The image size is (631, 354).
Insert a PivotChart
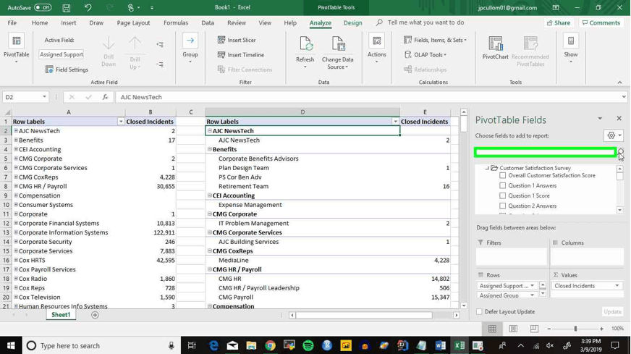point(496,48)
